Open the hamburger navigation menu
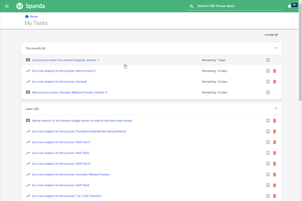The width and height of the screenshot is (302, 201). click(x=7, y=6)
